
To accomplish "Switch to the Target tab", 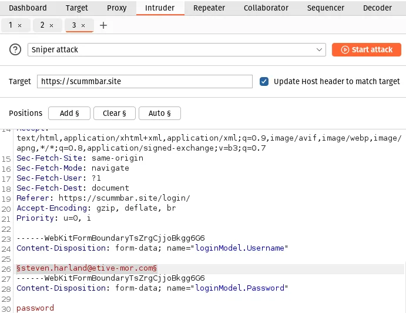I will 76,8.
